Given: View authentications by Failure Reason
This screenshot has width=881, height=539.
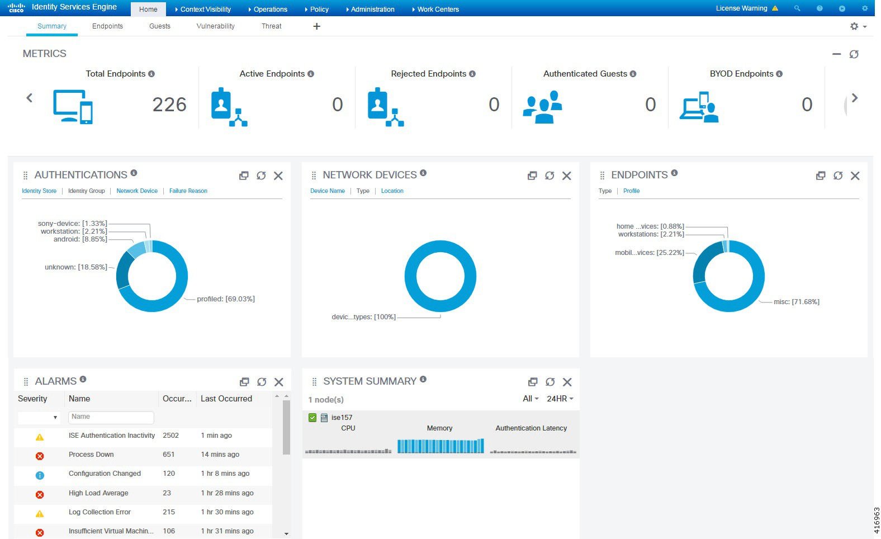Looking at the screenshot, I should click(x=188, y=191).
